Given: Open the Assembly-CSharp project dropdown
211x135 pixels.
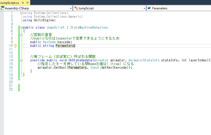Looking at the screenshot, I should click(x=71, y=8).
